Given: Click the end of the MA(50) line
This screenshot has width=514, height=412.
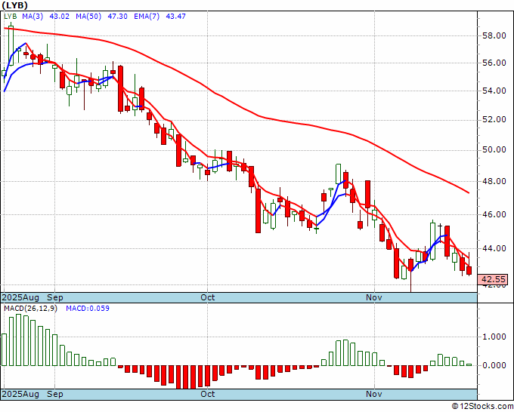Looking at the screenshot, I should 469,192.
